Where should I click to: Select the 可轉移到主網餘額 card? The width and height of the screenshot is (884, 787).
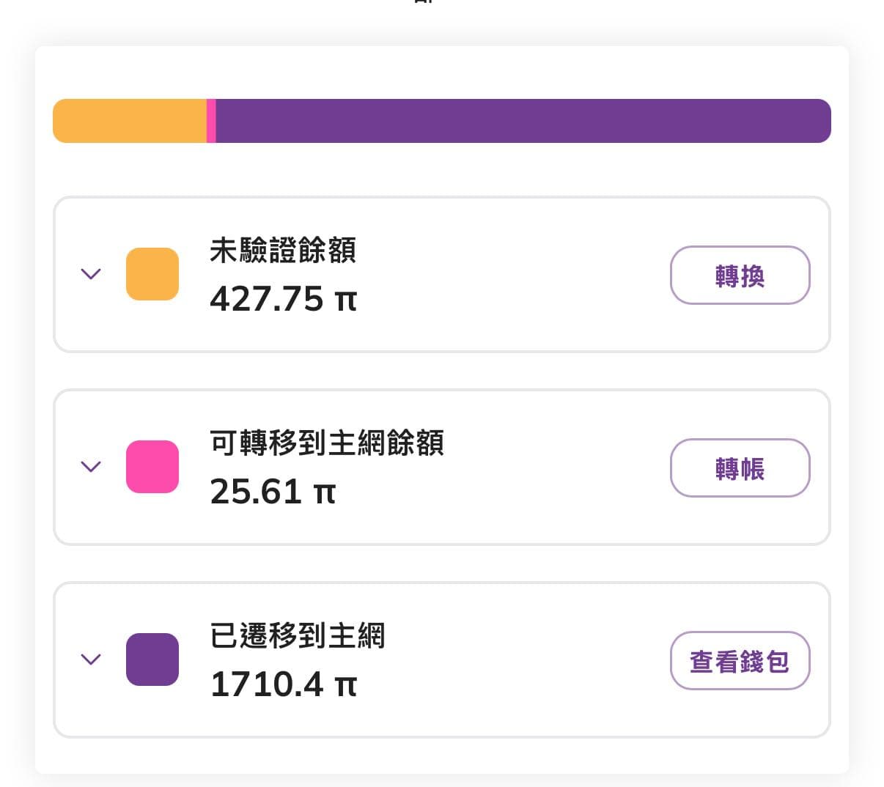pyautogui.click(x=442, y=467)
